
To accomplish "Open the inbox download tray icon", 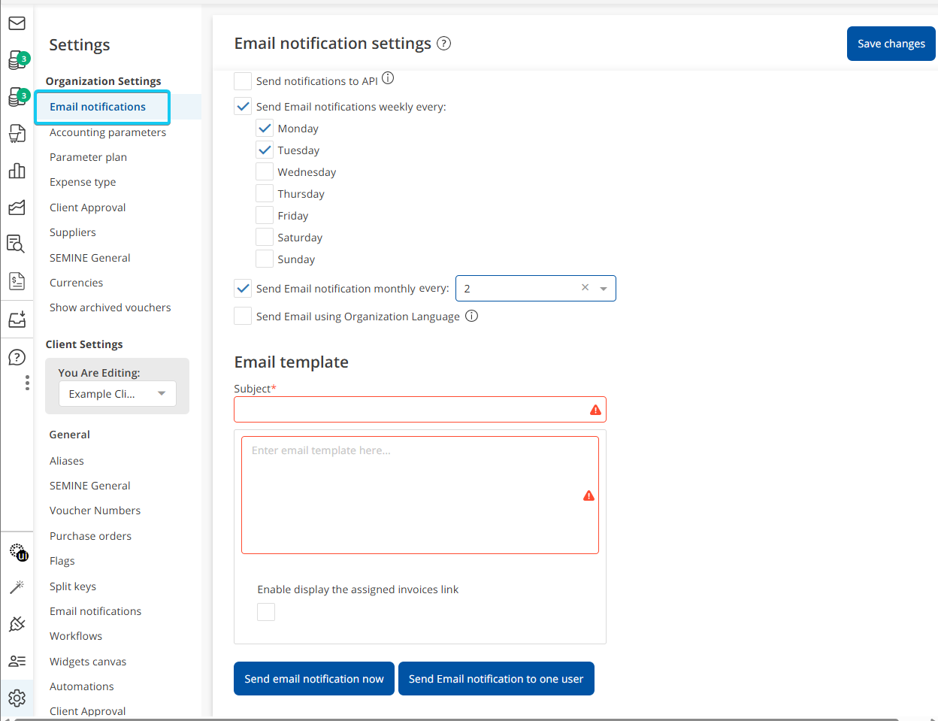I will [x=17, y=319].
